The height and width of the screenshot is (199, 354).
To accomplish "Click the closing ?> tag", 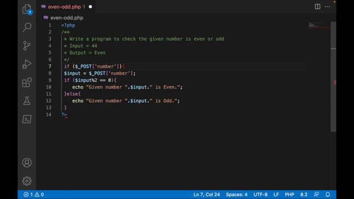I will coord(64,114).
